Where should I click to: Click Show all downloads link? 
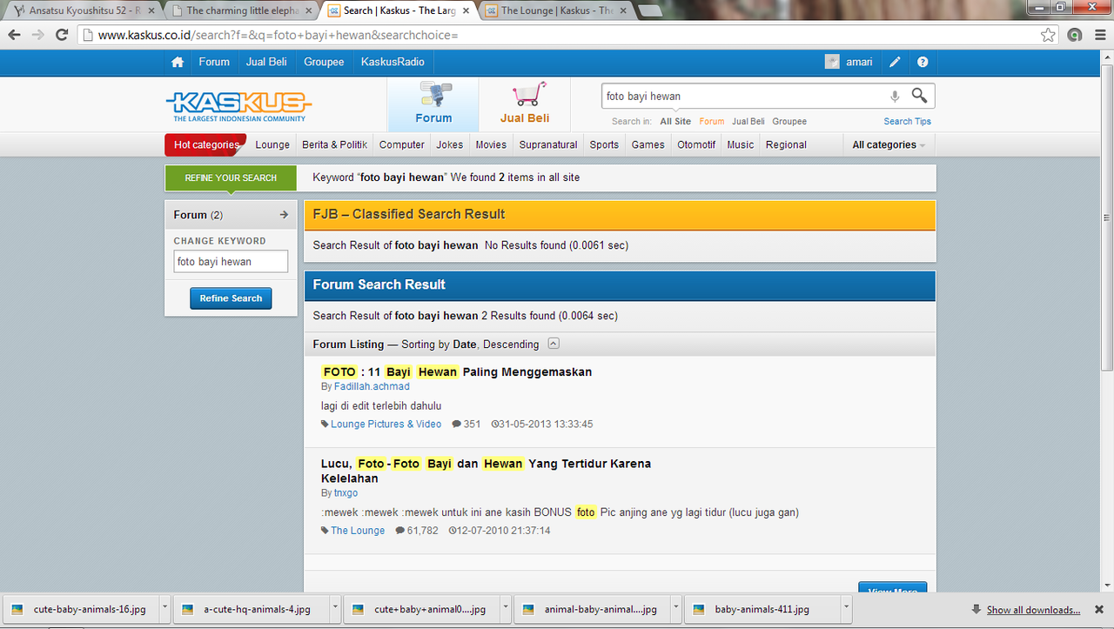(x=1033, y=610)
